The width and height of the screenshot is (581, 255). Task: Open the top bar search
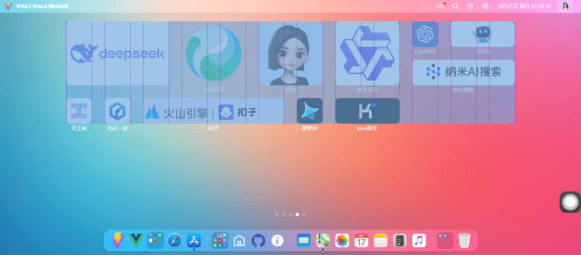[x=455, y=6]
